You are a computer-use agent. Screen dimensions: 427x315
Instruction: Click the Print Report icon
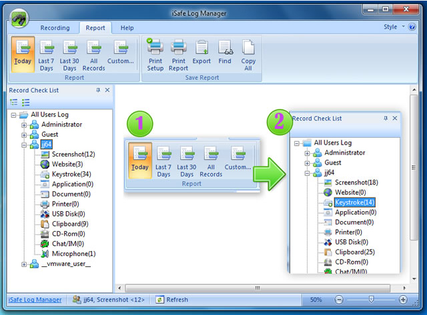pyautogui.click(x=178, y=55)
